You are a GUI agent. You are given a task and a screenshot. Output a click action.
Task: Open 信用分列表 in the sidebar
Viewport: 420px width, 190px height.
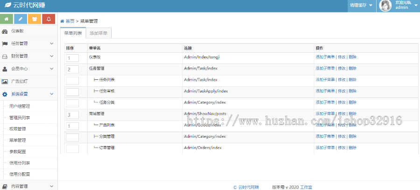pyautogui.click(x=20, y=163)
